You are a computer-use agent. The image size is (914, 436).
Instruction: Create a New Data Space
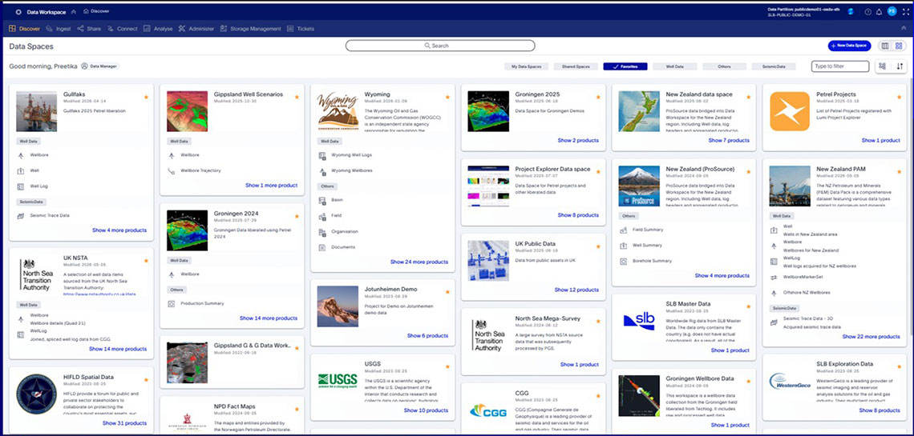(849, 46)
